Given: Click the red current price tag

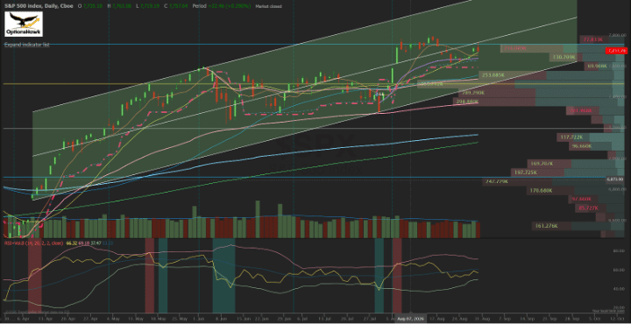Looking at the screenshot, I should click(616, 51).
